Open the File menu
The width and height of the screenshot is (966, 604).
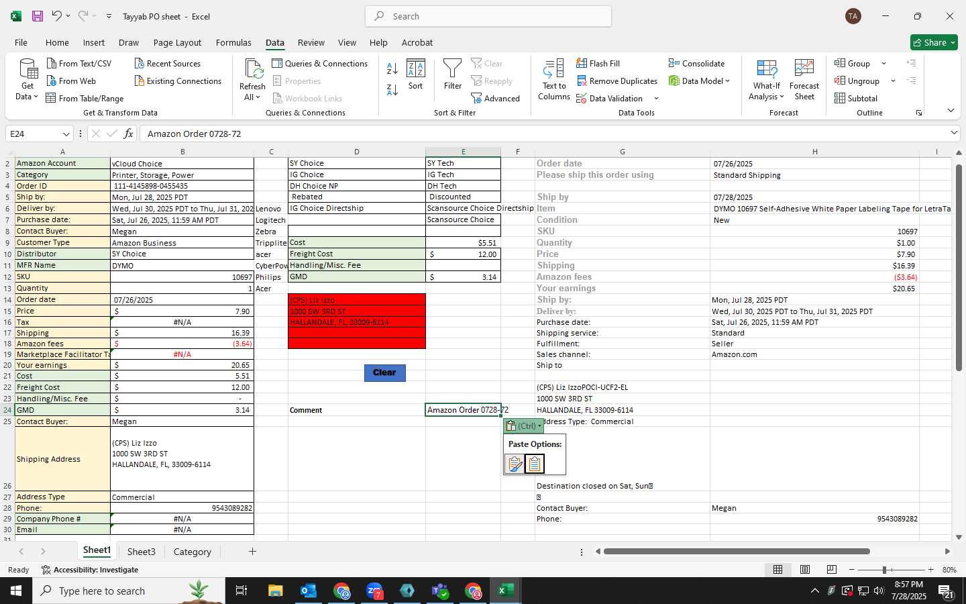coord(21,42)
